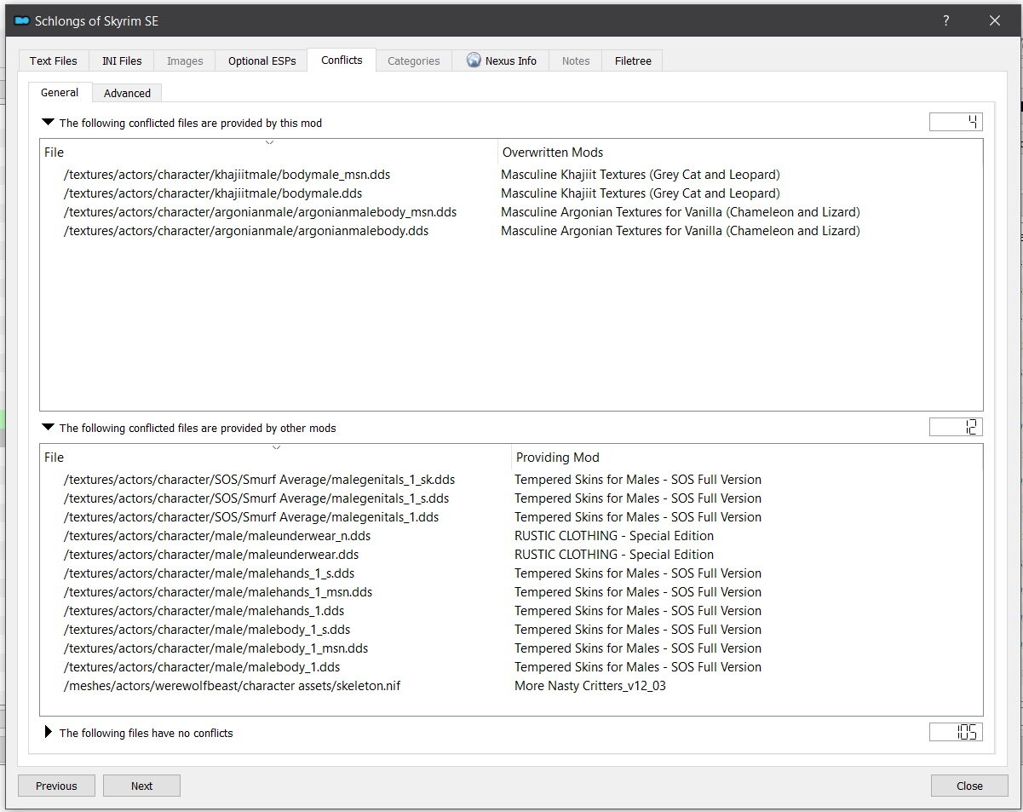Select malebody_1_s.dds file row

(x=511, y=630)
